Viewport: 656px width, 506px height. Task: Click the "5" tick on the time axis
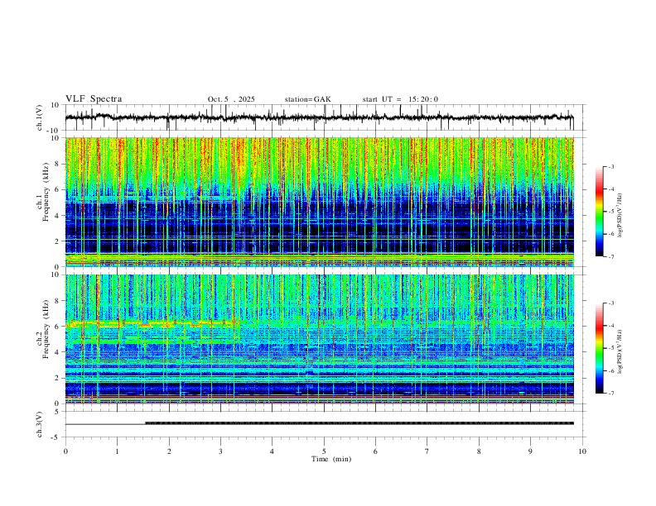(324, 451)
